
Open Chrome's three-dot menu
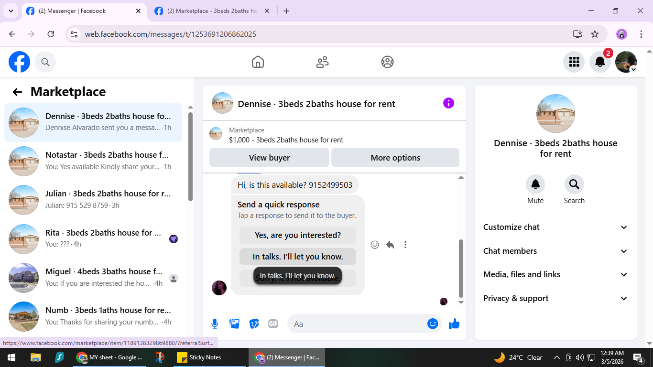pos(642,34)
